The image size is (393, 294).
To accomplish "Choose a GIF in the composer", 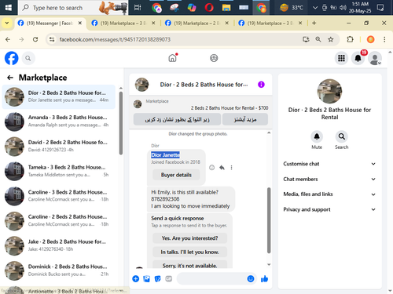I will point(169,279).
